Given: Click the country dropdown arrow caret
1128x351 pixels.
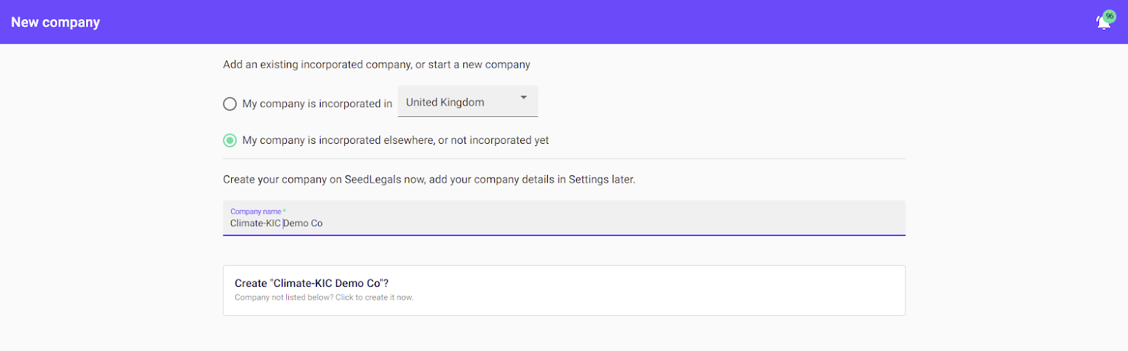Looking at the screenshot, I should click(524, 97).
